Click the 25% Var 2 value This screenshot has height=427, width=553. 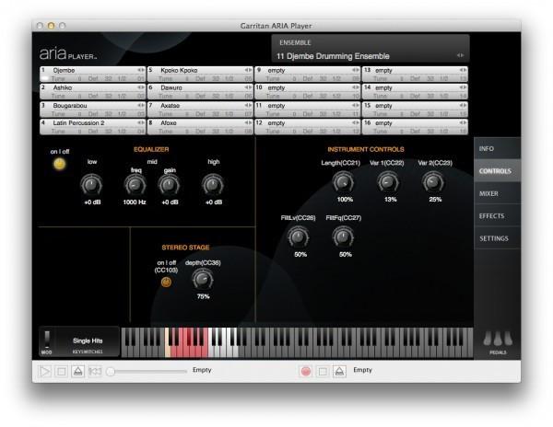435,200
